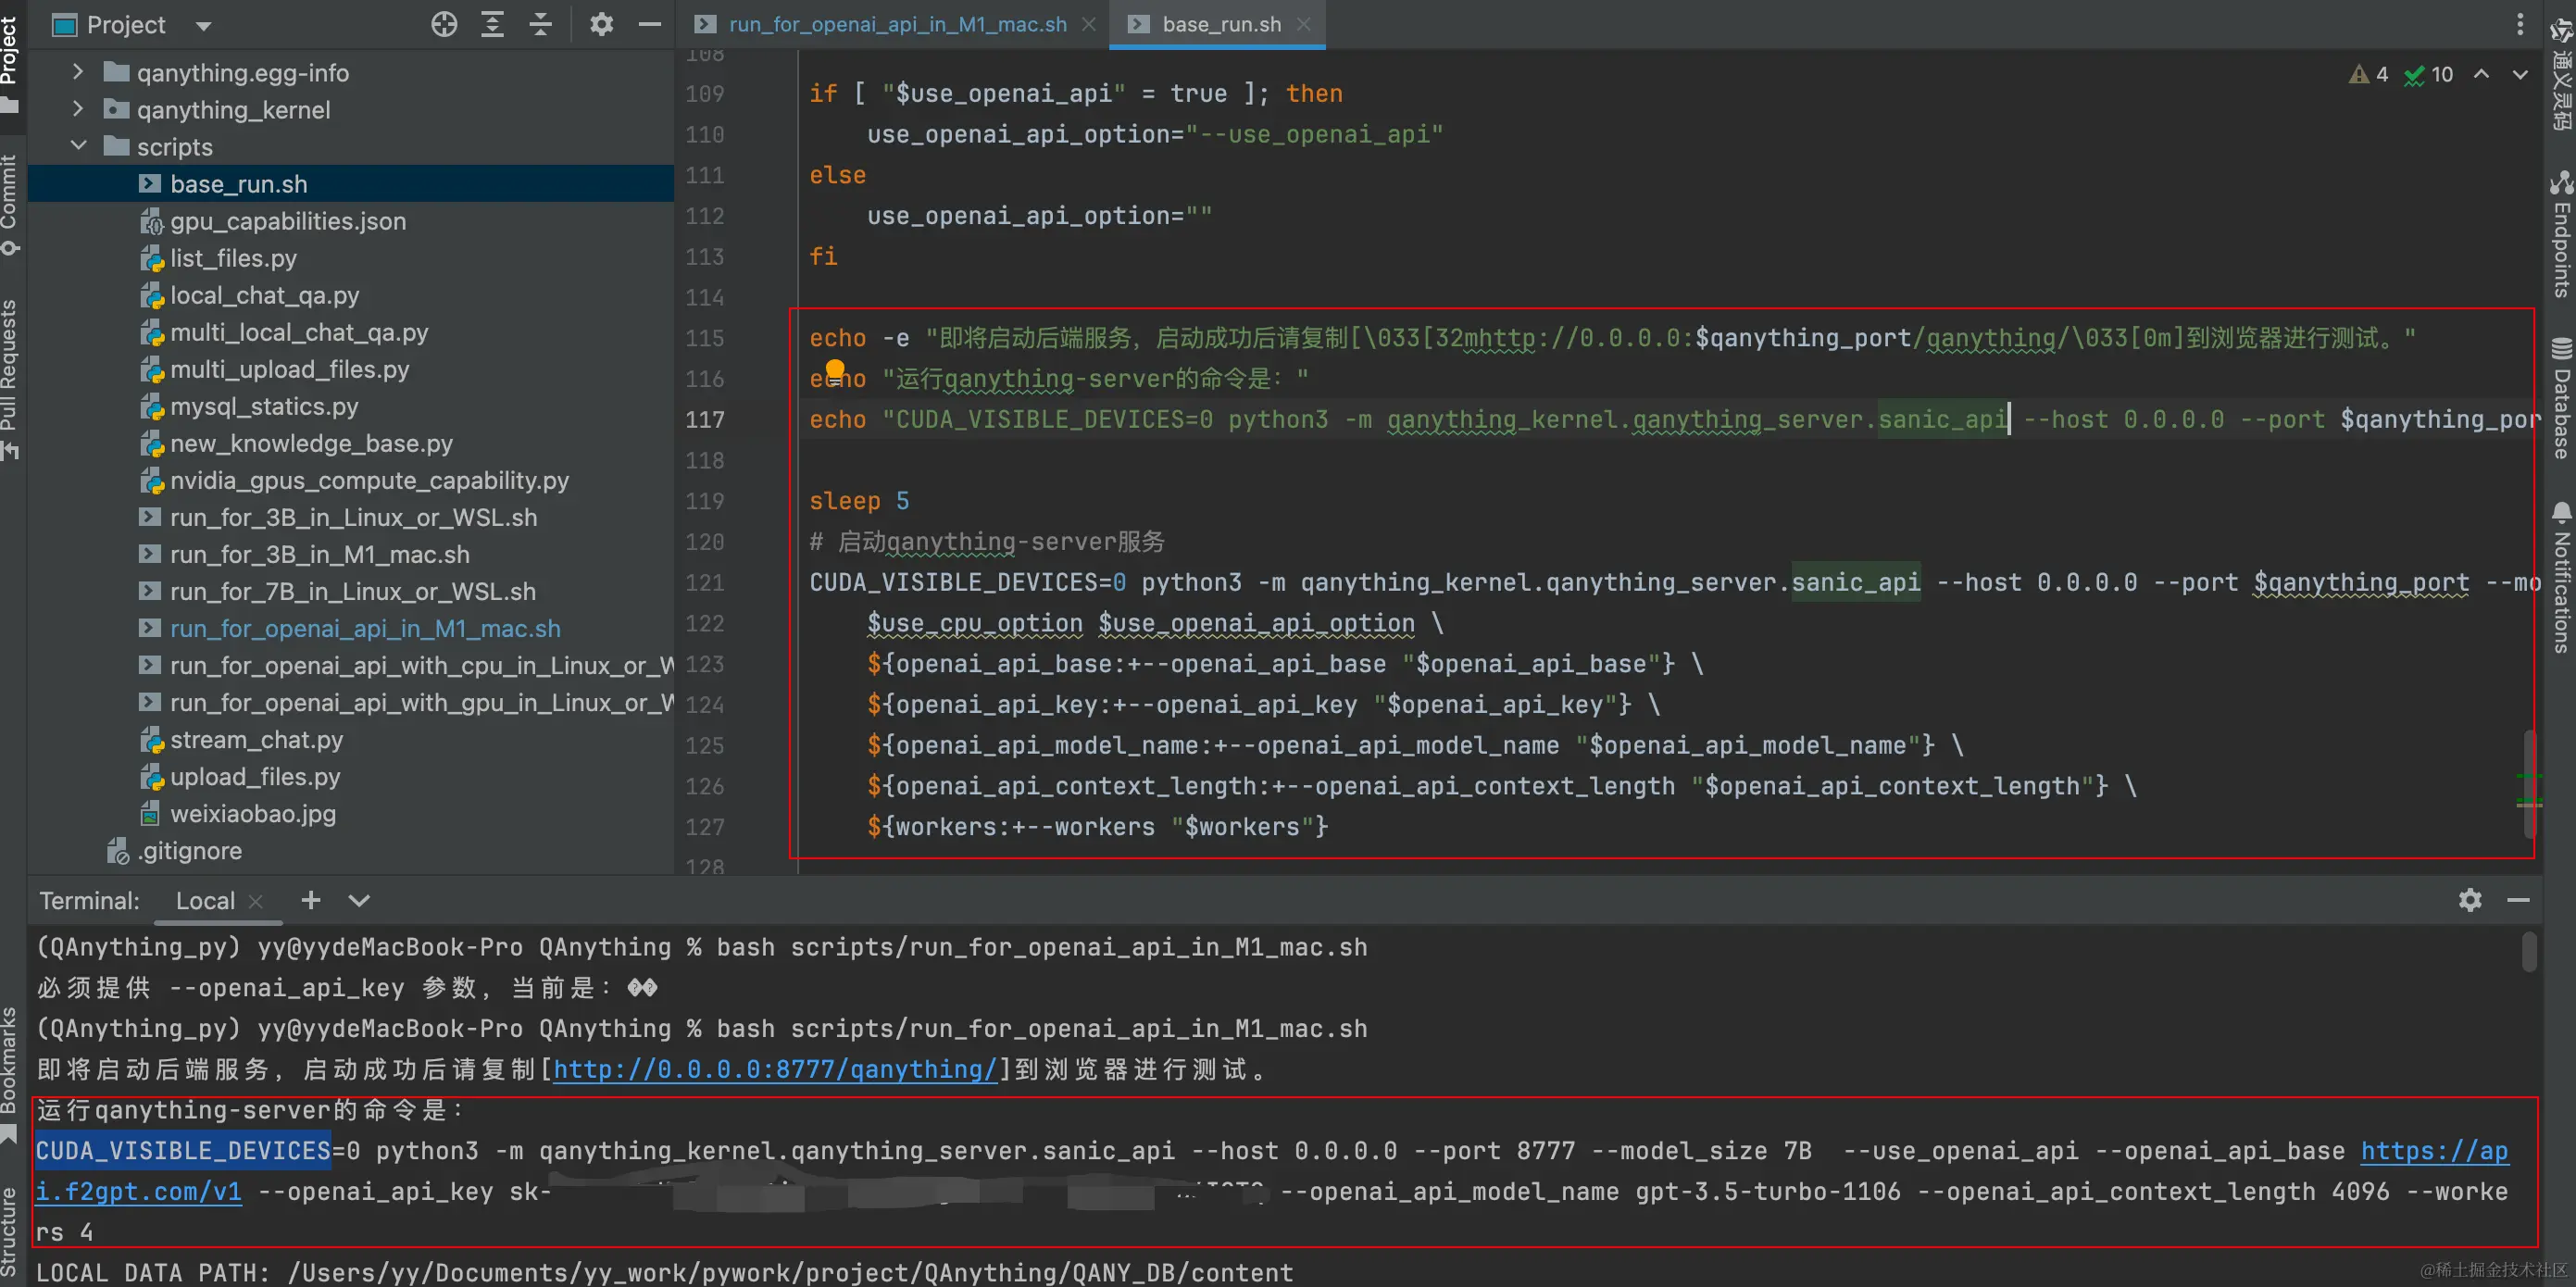Open the http://0.0.0.0:8777/qanything/ link in the terminal
This screenshot has width=2576, height=1287.
pyautogui.click(x=774, y=1069)
